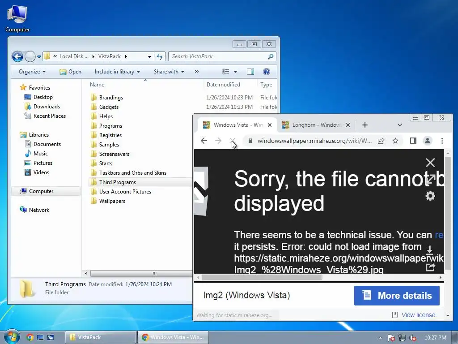This screenshot has width=458, height=344.
Task: Toggle the preview pane
Action: tap(250, 72)
